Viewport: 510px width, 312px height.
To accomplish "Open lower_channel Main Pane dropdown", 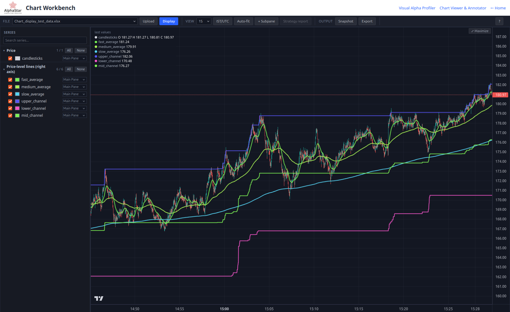I will pyautogui.click(x=74, y=108).
